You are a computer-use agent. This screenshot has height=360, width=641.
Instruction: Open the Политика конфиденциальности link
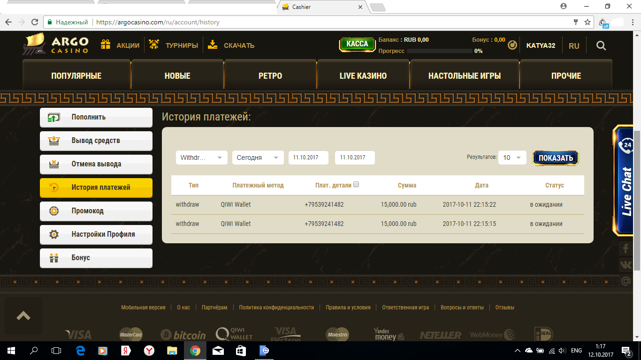(276, 307)
